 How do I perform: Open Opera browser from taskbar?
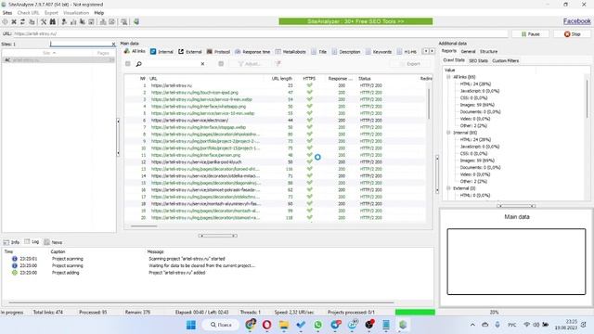point(266,325)
